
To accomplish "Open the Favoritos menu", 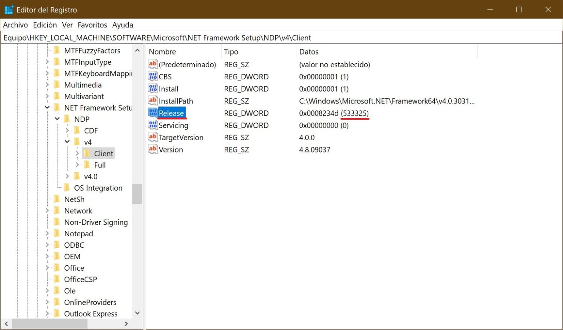I will pos(92,25).
